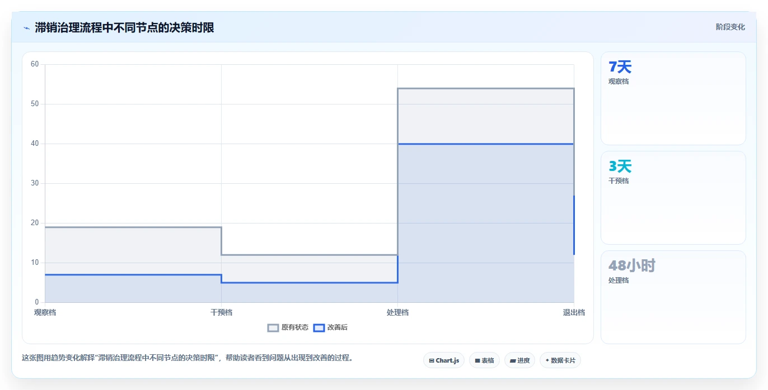Open the 48小时 处理档 card
Viewport: 768px width, 390px height.
(x=673, y=297)
